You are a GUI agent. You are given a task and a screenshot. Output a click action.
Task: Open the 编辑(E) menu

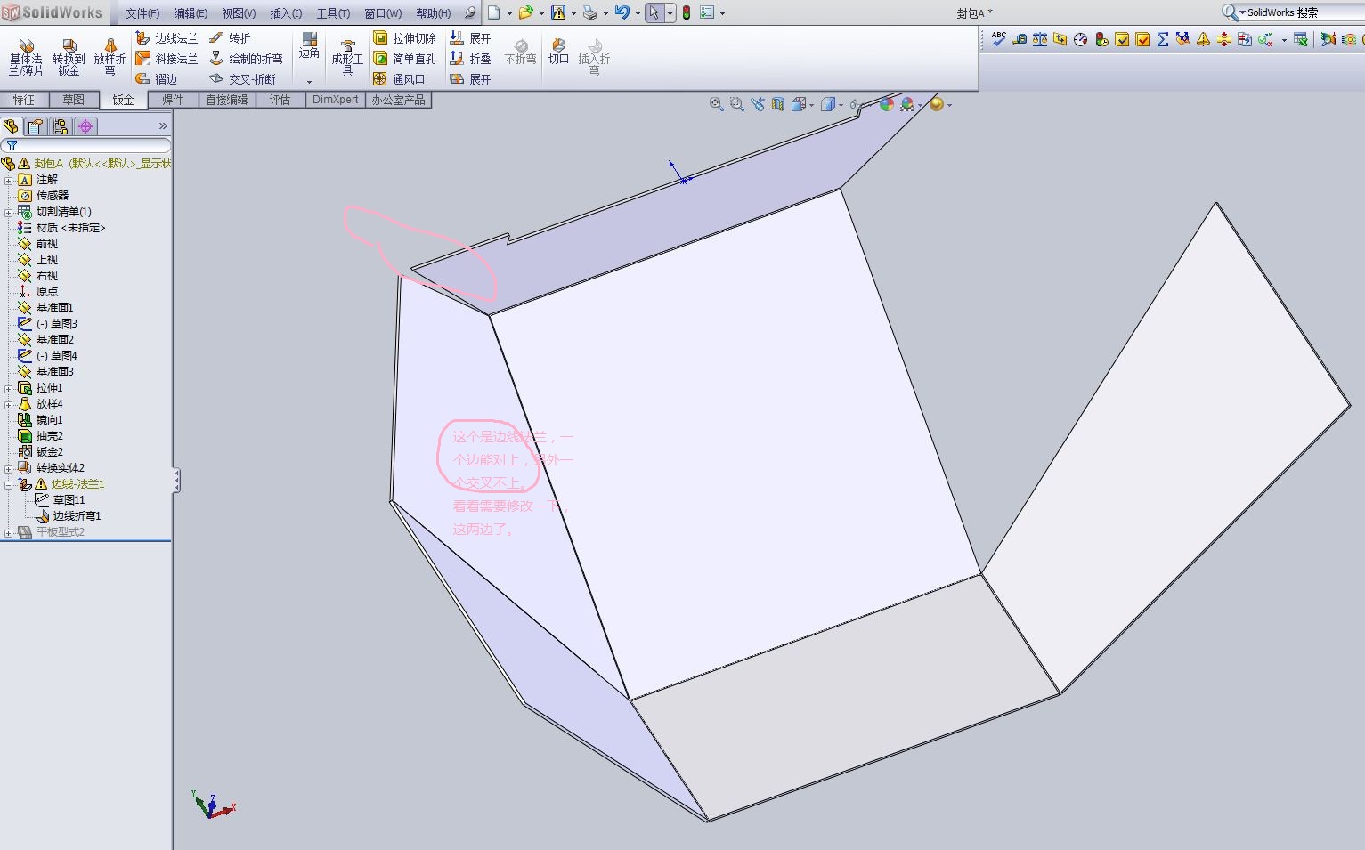[191, 13]
